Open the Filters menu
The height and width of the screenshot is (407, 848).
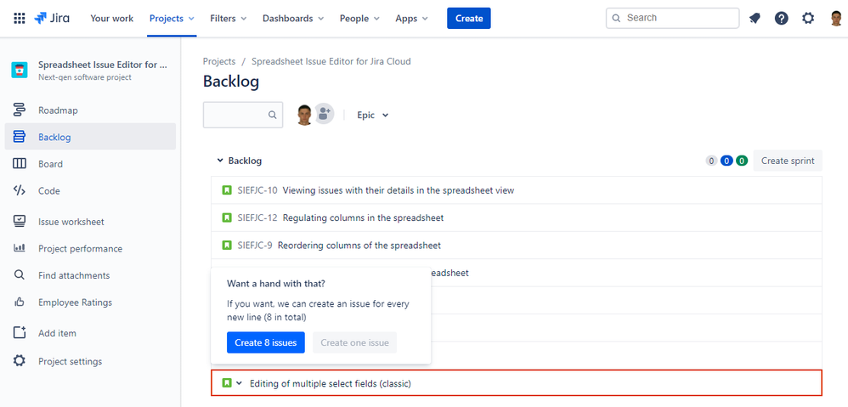coord(229,19)
